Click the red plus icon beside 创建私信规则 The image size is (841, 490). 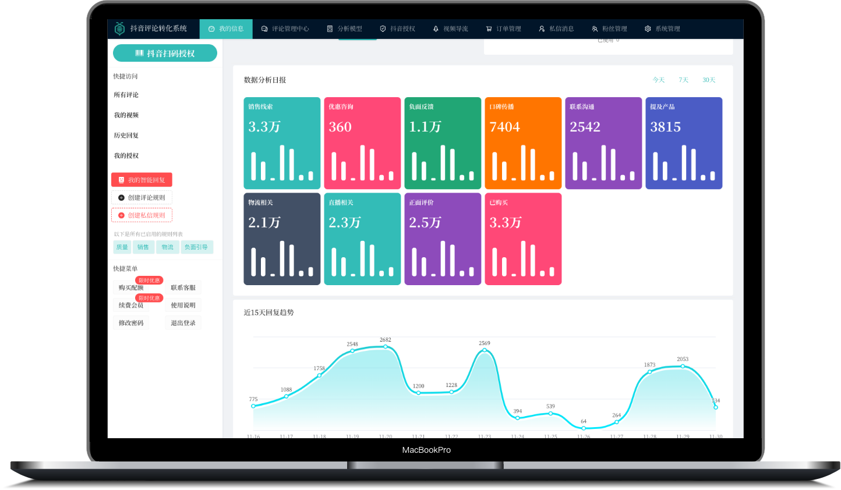click(x=121, y=215)
